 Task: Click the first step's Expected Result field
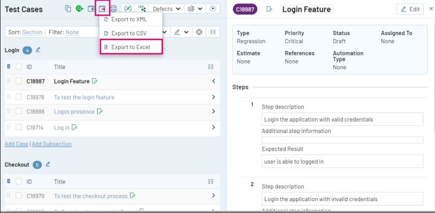tap(342, 162)
